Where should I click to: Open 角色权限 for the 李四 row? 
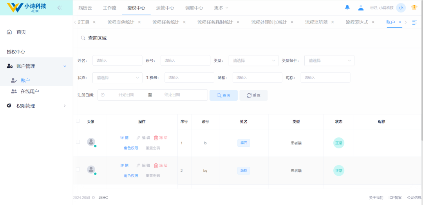pos(131,148)
